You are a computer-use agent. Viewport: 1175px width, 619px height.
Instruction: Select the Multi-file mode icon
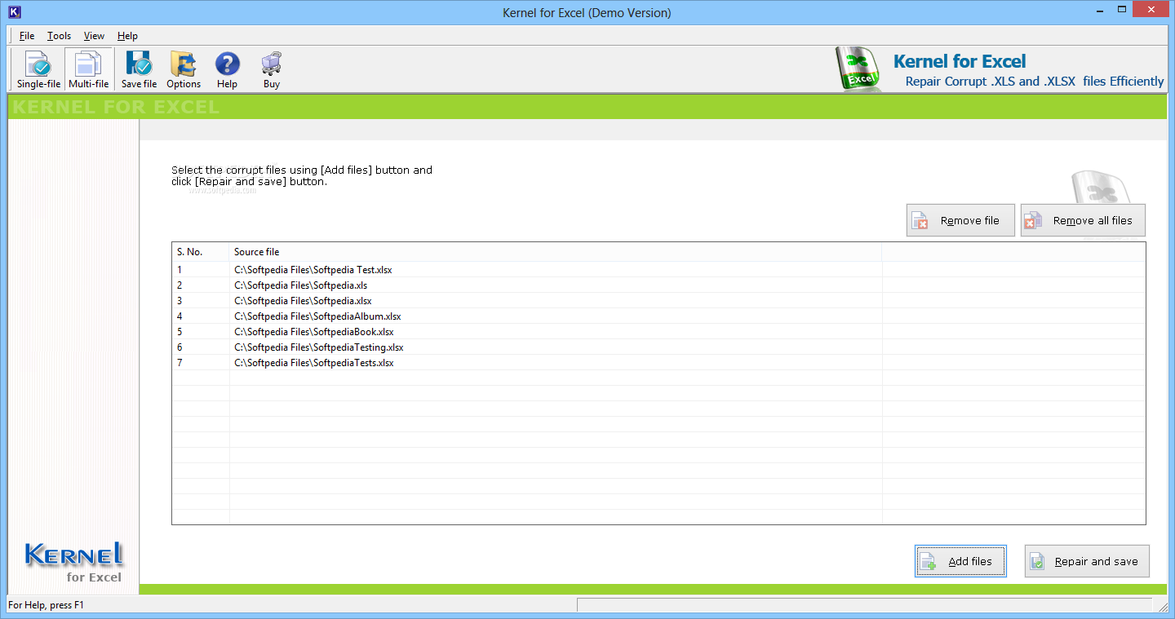tap(88, 69)
